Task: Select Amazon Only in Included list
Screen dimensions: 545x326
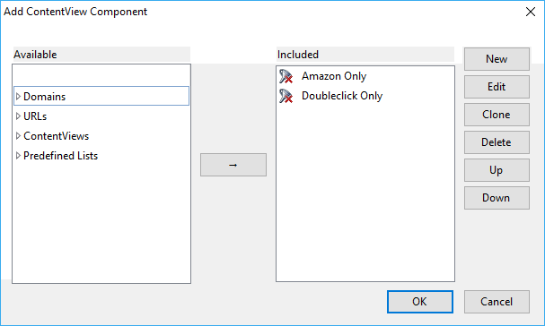Action: coord(334,76)
